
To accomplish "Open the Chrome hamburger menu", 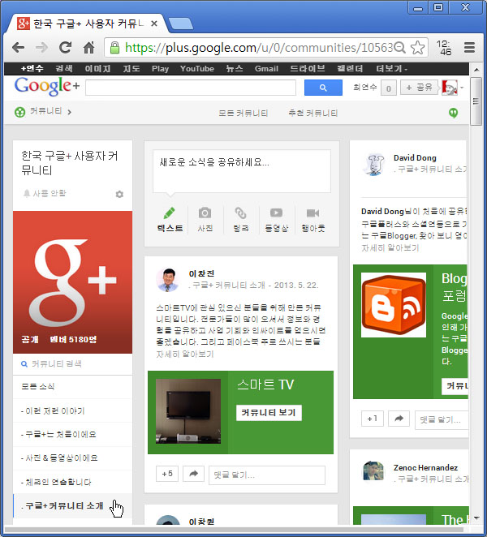I will tap(469, 47).
